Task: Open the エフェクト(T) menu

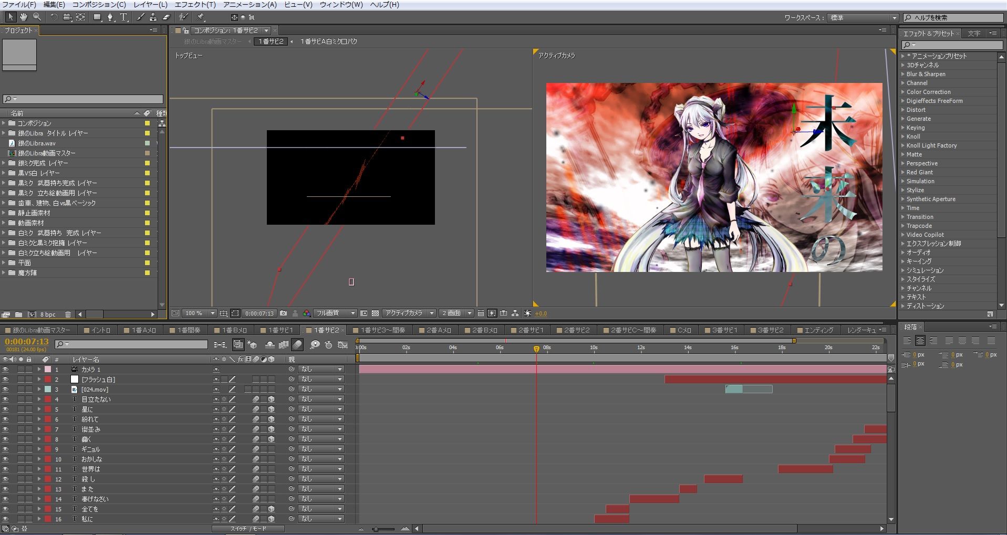Action: 194,4
